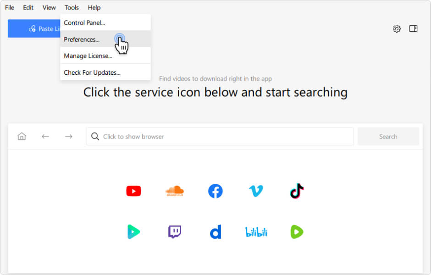Select the Twitch service icon
431x275 pixels.
tap(175, 232)
